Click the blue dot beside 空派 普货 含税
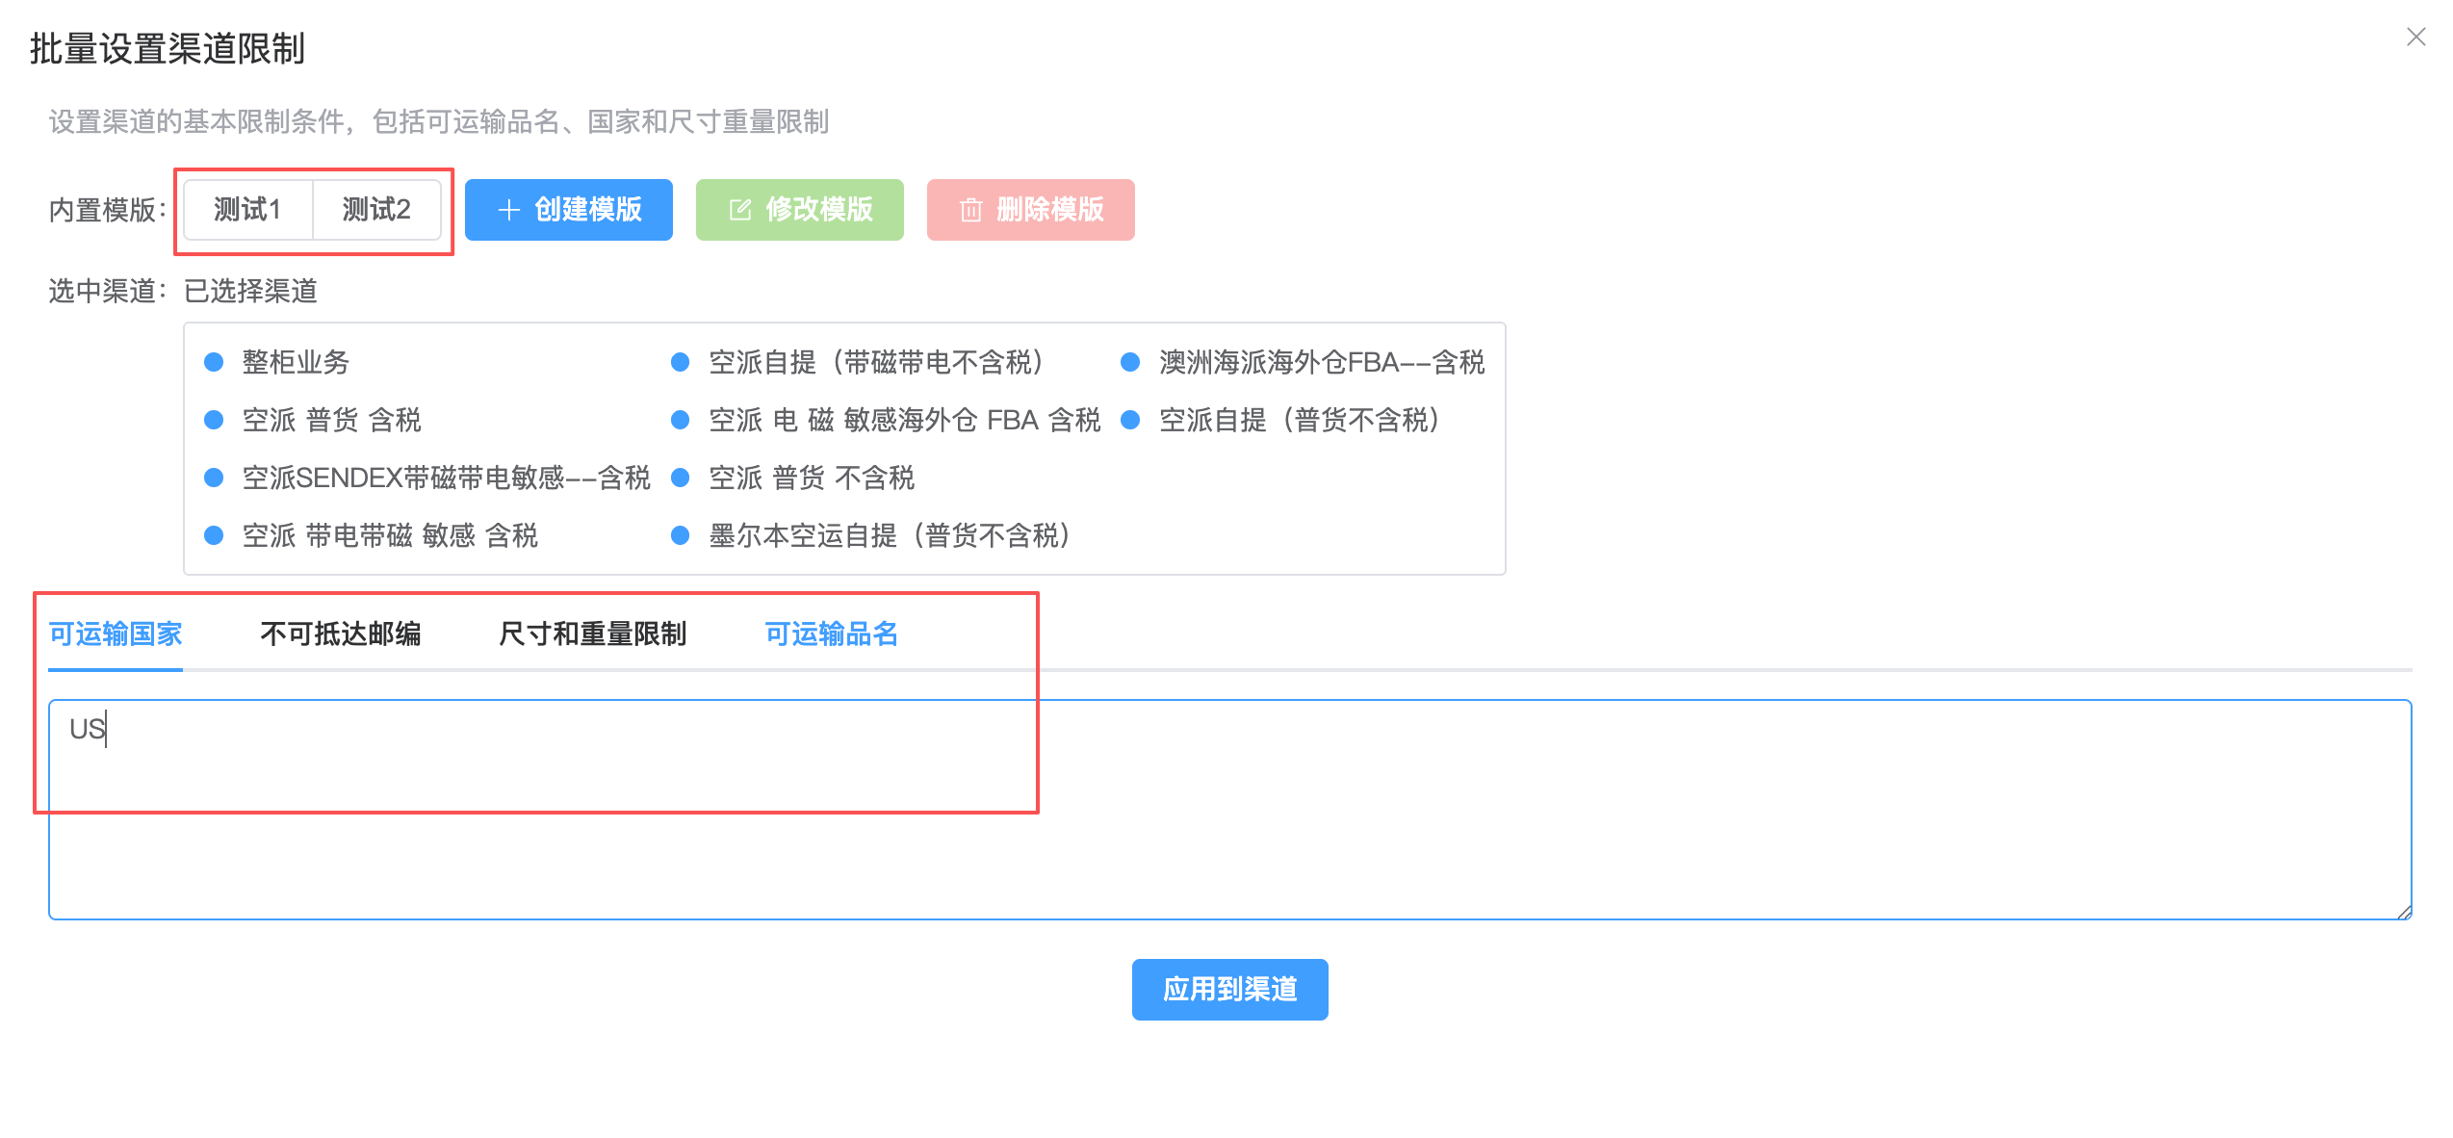This screenshot has height=1138, width=2453. 214,420
